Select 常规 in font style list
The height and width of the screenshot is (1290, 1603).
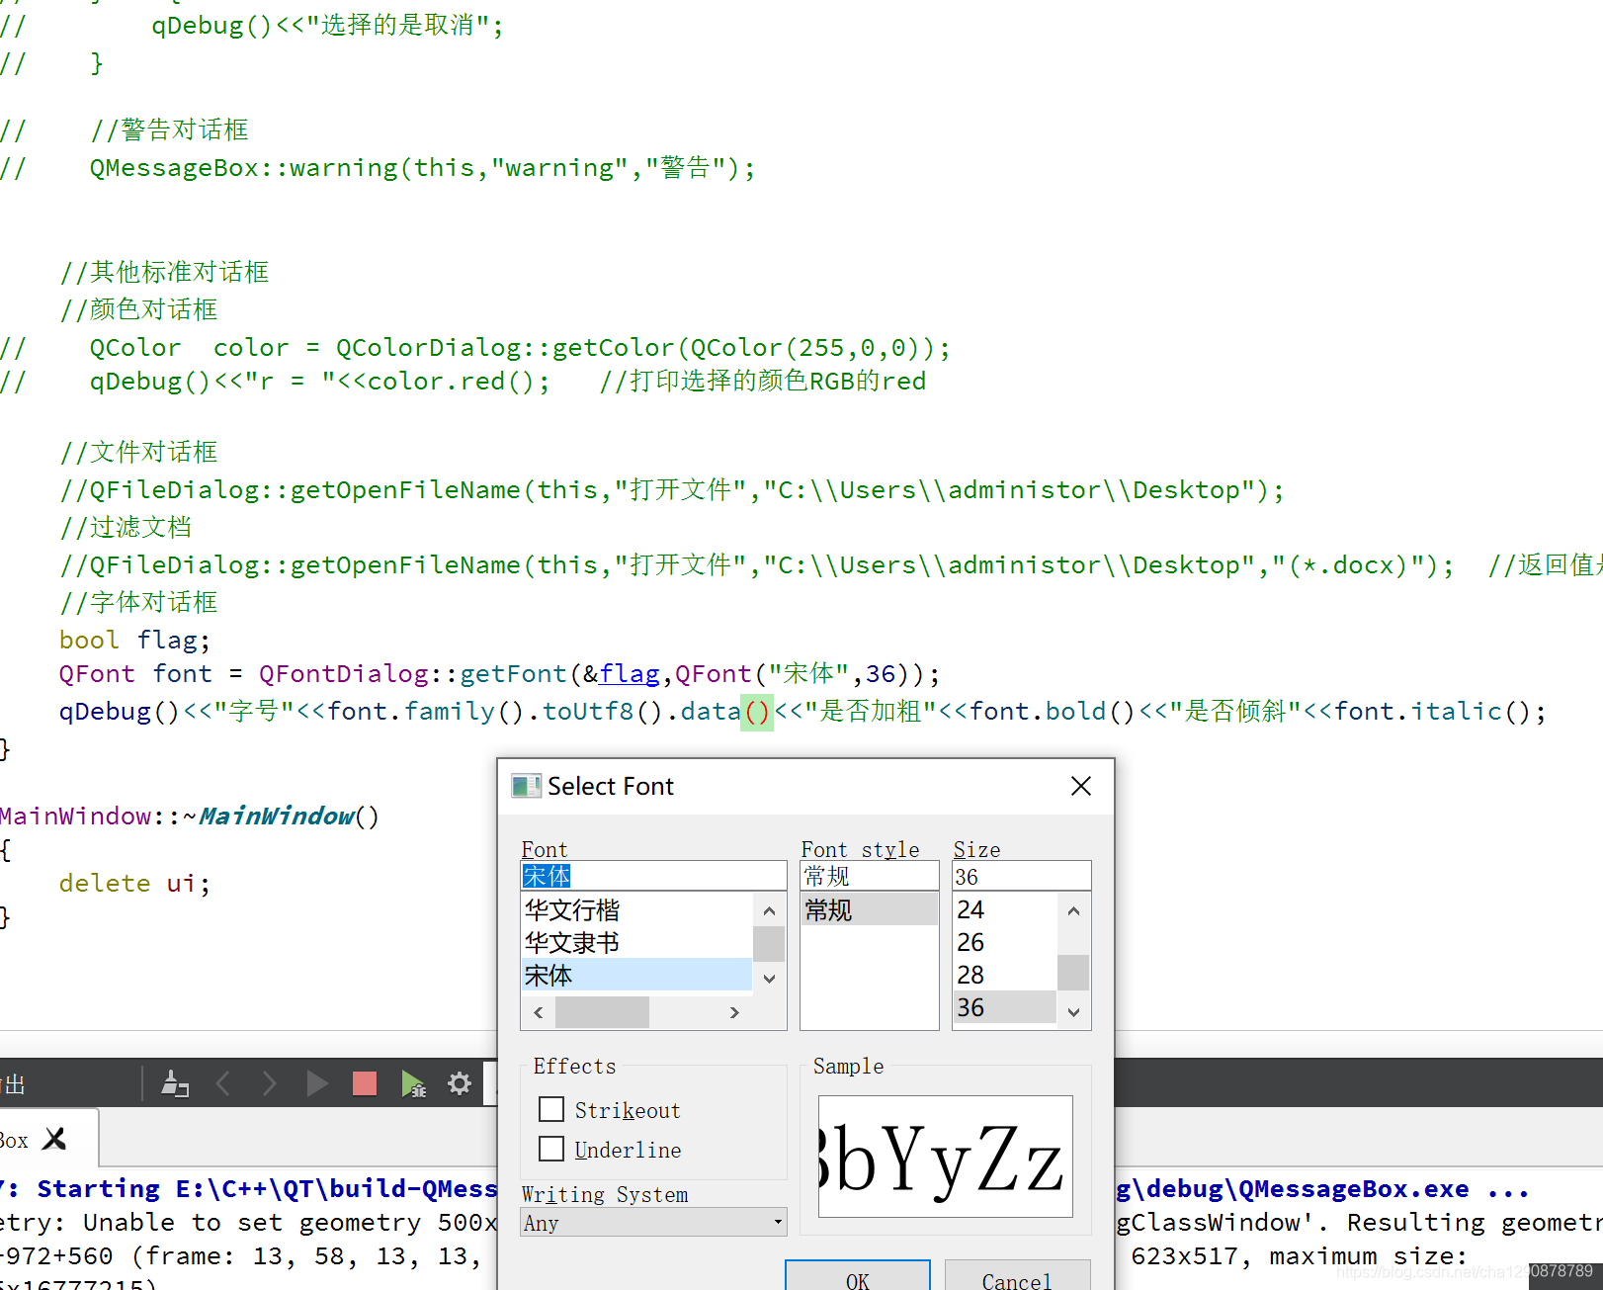(869, 909)
